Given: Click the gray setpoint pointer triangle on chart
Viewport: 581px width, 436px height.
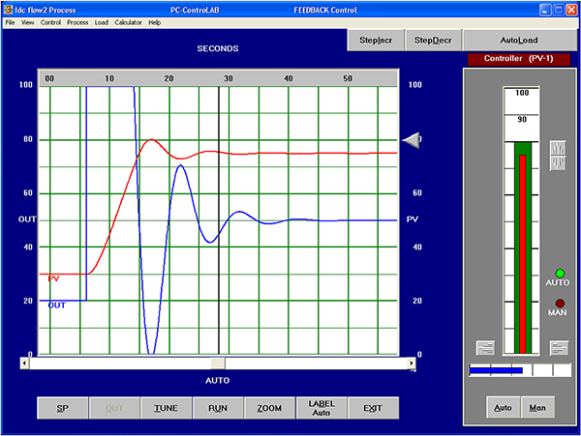Looking at the screenshot, I should 412,140.
